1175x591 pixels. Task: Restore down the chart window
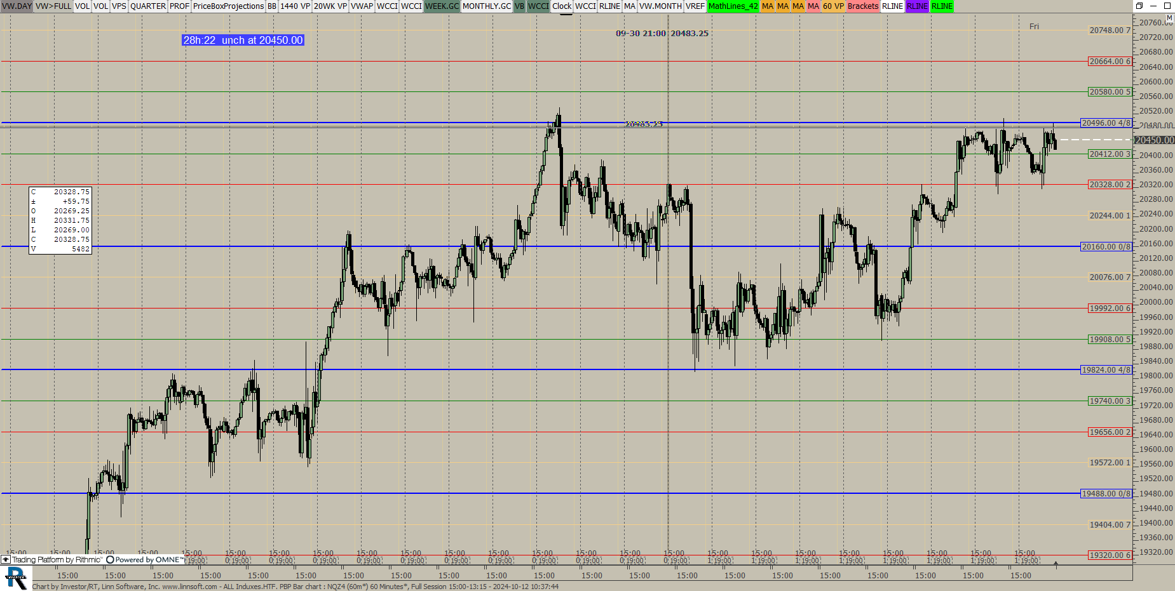1139,6
